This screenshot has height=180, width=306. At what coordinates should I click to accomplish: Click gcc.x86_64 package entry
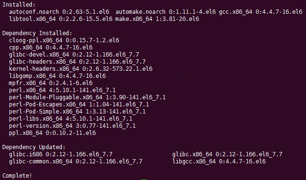(260, 12)
